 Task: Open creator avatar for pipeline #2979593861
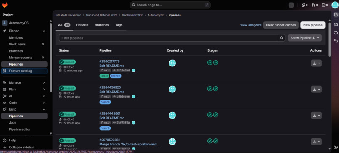[x=172, y=142]
